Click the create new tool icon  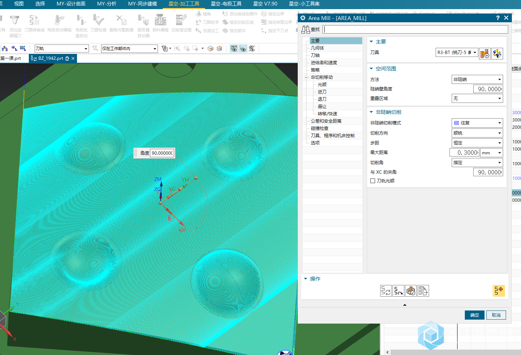pyautogui.click(x=485, y=54)
